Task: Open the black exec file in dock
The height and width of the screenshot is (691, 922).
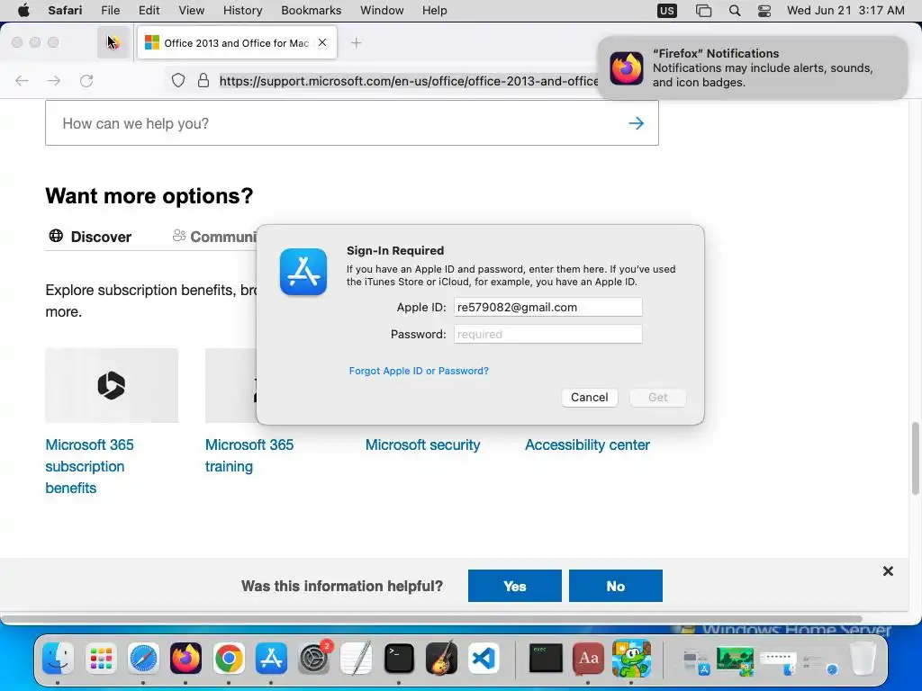Action: tap(546, 658)
